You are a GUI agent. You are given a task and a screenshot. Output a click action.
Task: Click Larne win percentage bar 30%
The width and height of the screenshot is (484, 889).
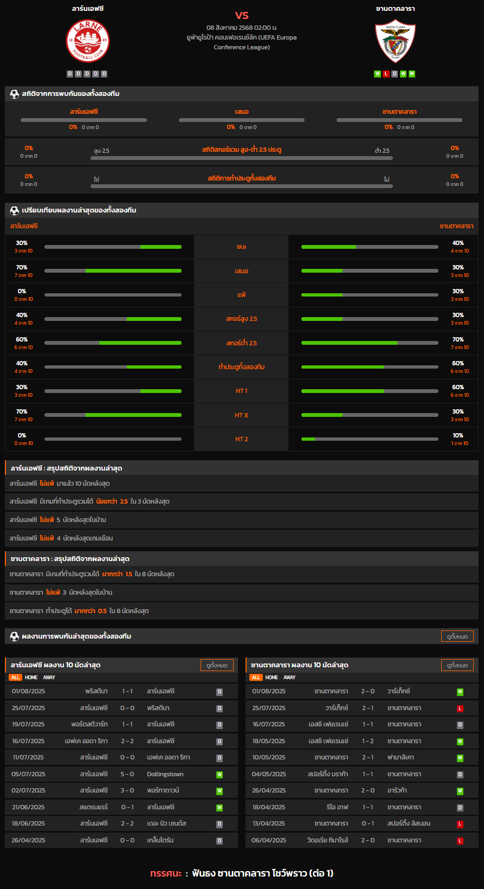click(113, 247)
